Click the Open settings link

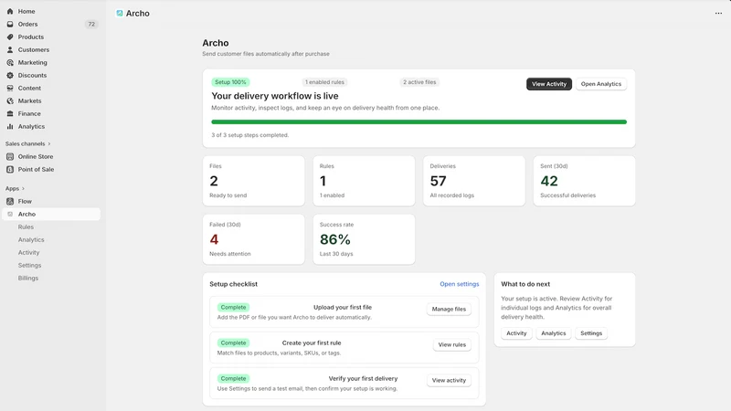coord(460,284)
